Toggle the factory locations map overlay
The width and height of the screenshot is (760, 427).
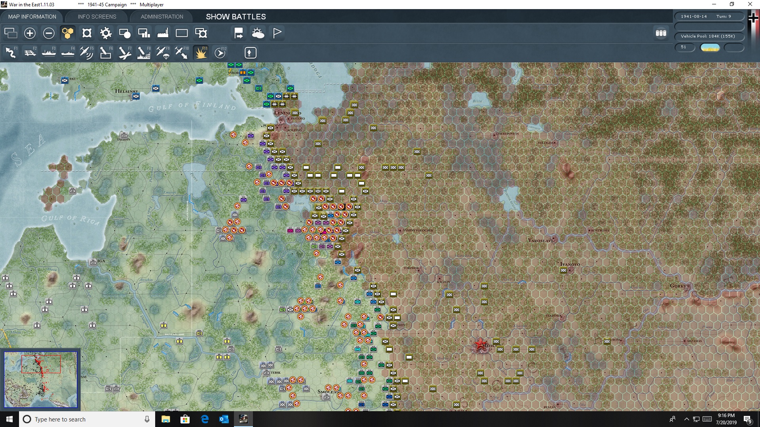pyautogui.click(x=162, y=33)
